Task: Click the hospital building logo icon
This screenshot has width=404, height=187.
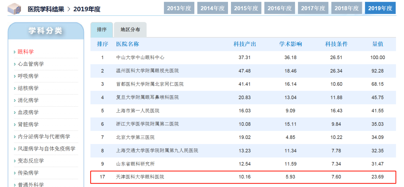Action: (14, 9)
